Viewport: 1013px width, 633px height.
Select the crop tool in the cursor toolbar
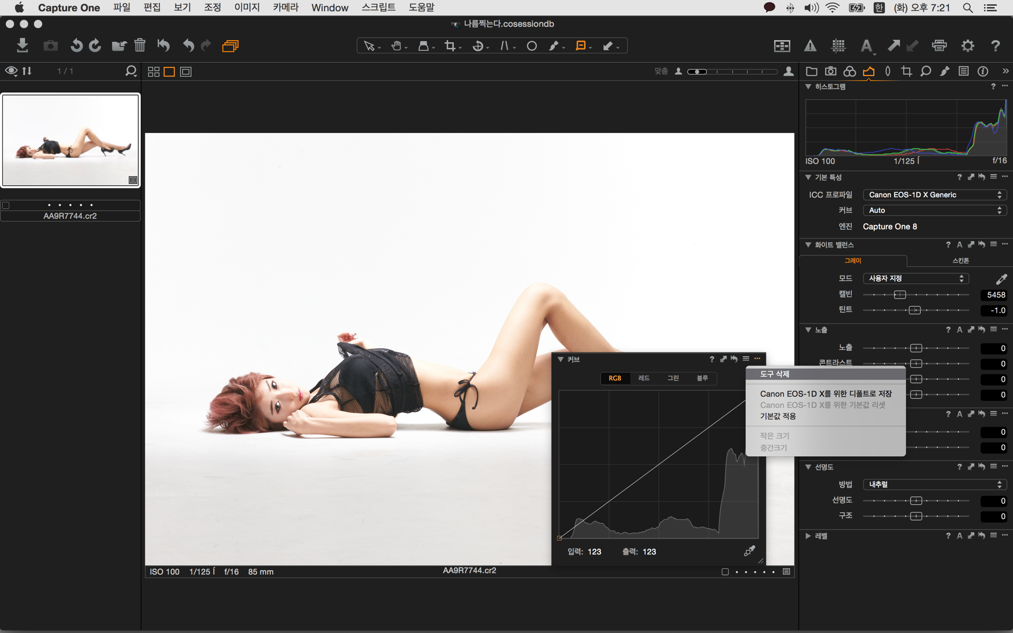click(450, 46)
